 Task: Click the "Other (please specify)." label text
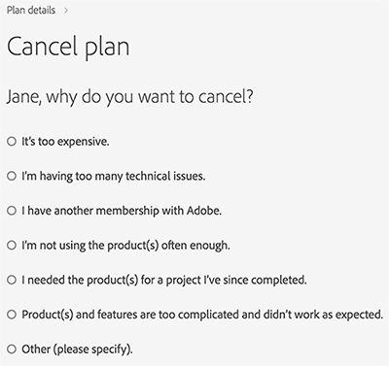[77, 349]
